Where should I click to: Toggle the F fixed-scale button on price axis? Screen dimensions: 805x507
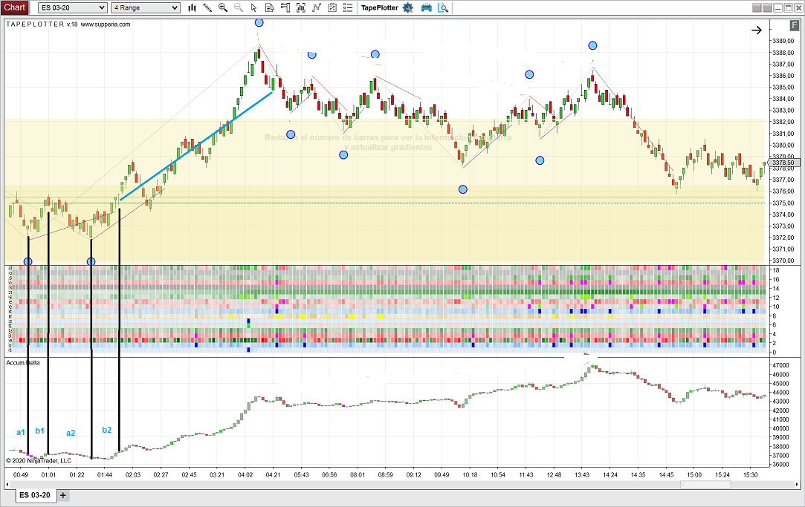pyautogui.click(x=795, y=25)
